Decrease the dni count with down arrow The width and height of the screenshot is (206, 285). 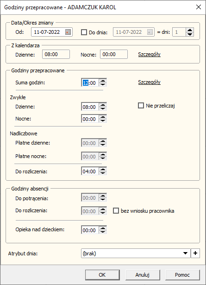click(190, 34)
